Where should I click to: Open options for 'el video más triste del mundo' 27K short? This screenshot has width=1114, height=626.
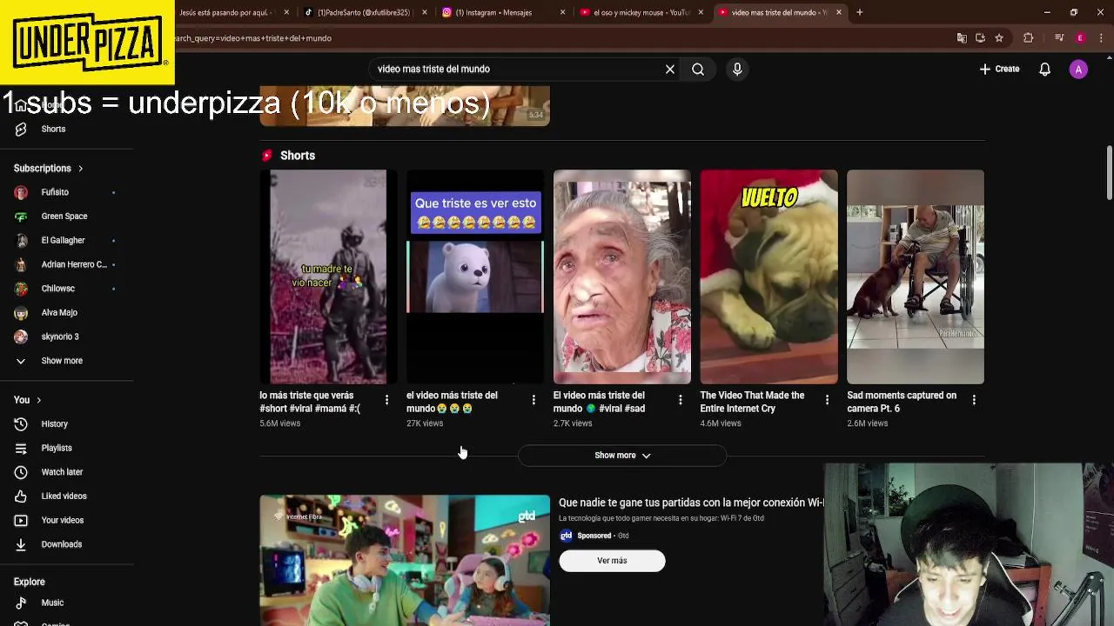tap(534, 400)
